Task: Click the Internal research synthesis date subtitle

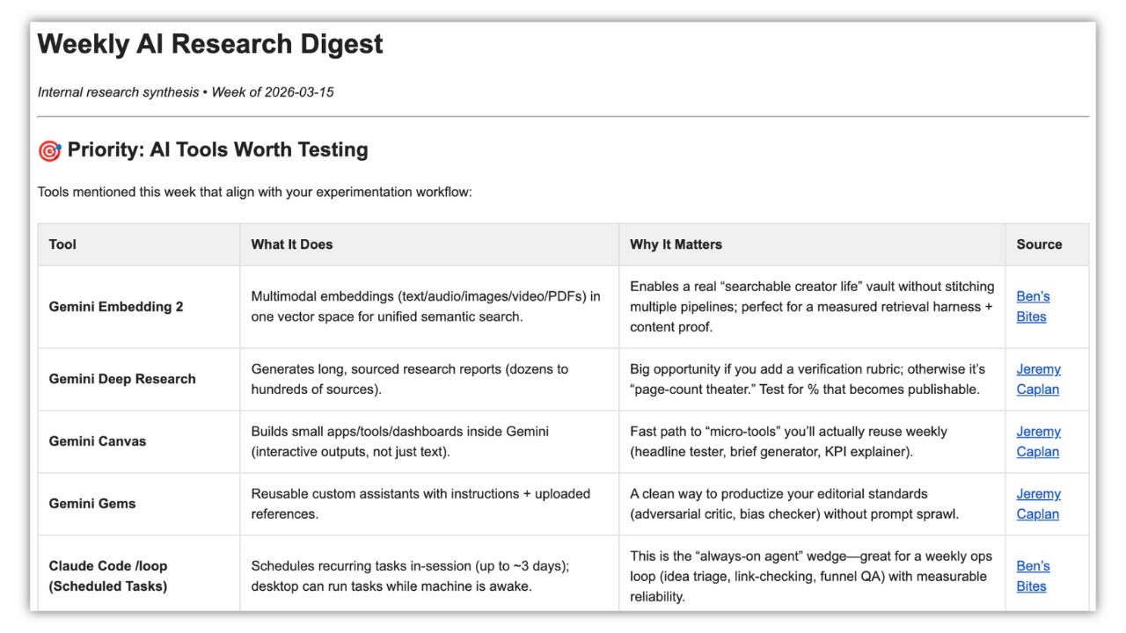Action: tap(186, 92)
